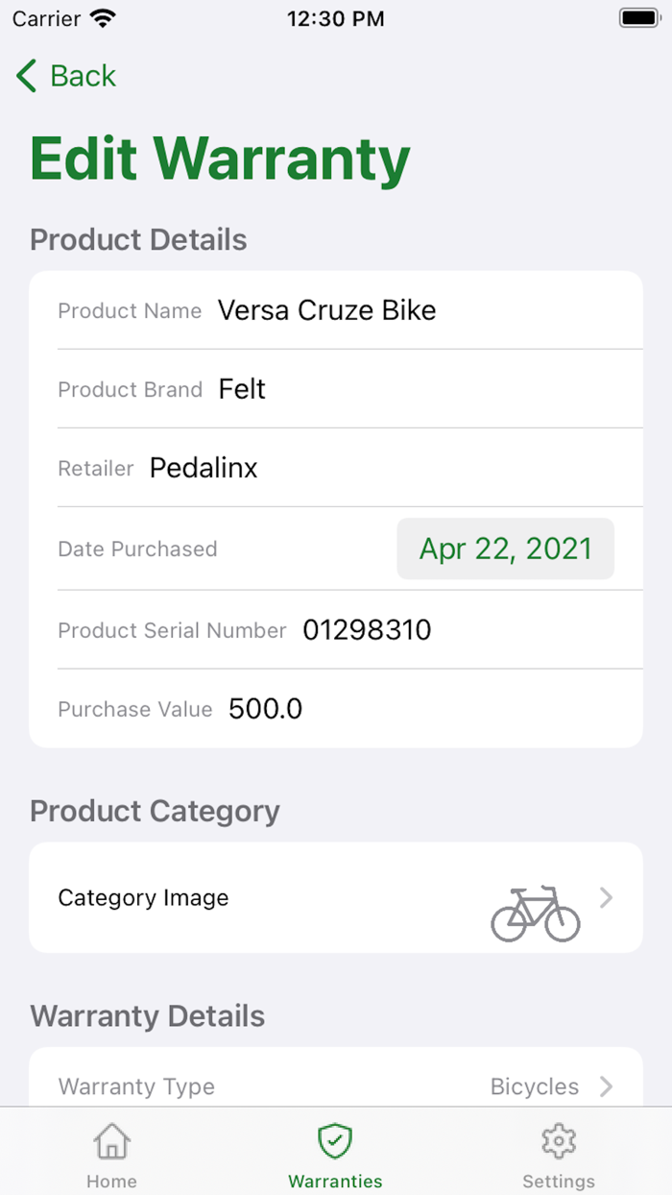
Task: Open the Warranty Type chevron
Action: [x=606, y=1086]
